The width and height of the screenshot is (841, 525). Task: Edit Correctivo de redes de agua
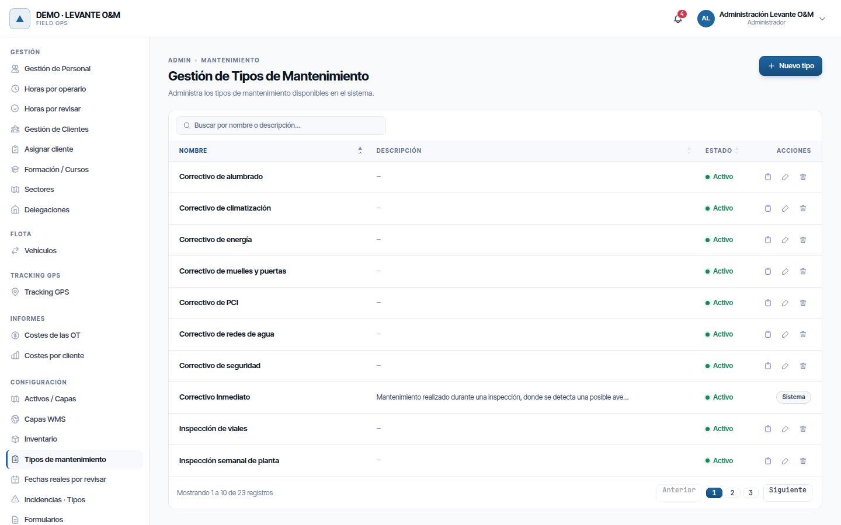coord(785,334)
